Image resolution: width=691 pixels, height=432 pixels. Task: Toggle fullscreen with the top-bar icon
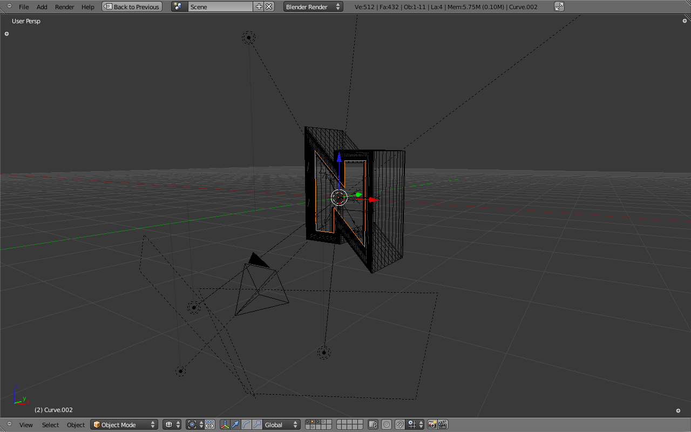click(x=559, y=7)
